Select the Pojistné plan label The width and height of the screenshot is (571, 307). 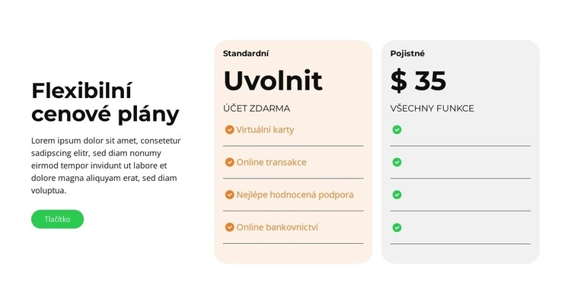click(407, 54)
